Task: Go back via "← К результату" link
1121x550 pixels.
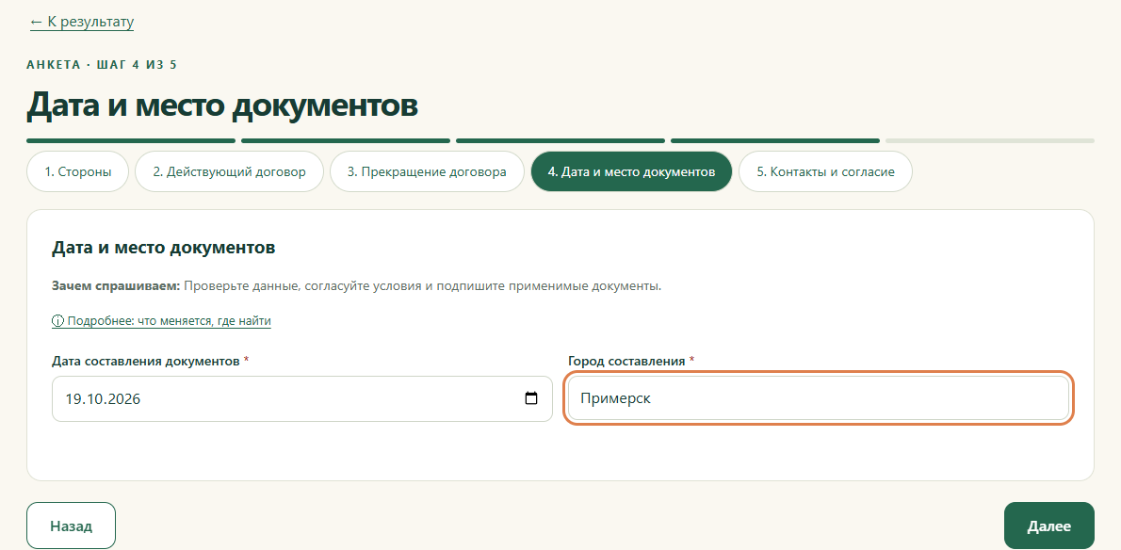Action: pos(82,23)
